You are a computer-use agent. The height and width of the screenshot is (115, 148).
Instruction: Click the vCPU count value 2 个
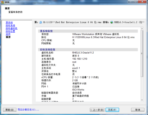pyautogui.click(x=86, y=77)
